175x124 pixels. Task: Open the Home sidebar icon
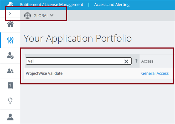(x=10, y=24)
